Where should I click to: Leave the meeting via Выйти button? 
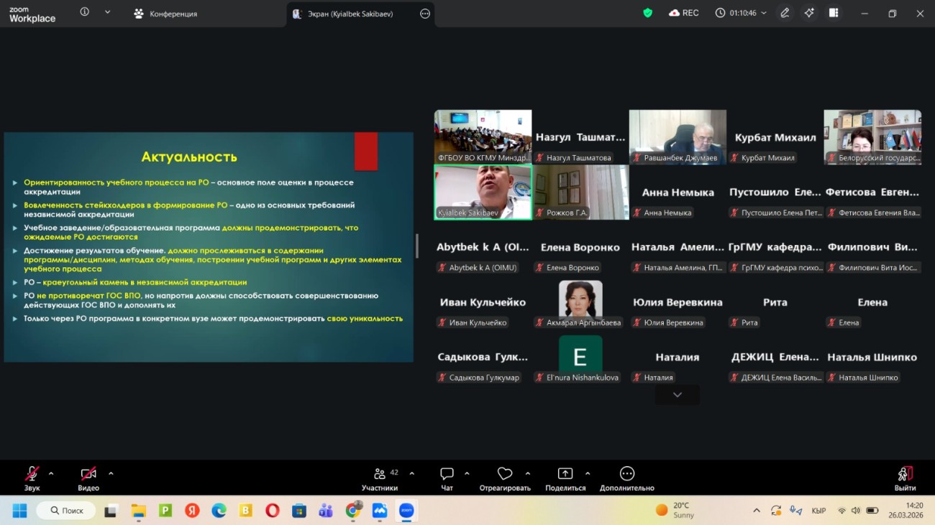pyautogui.click(x=905, y=474)
